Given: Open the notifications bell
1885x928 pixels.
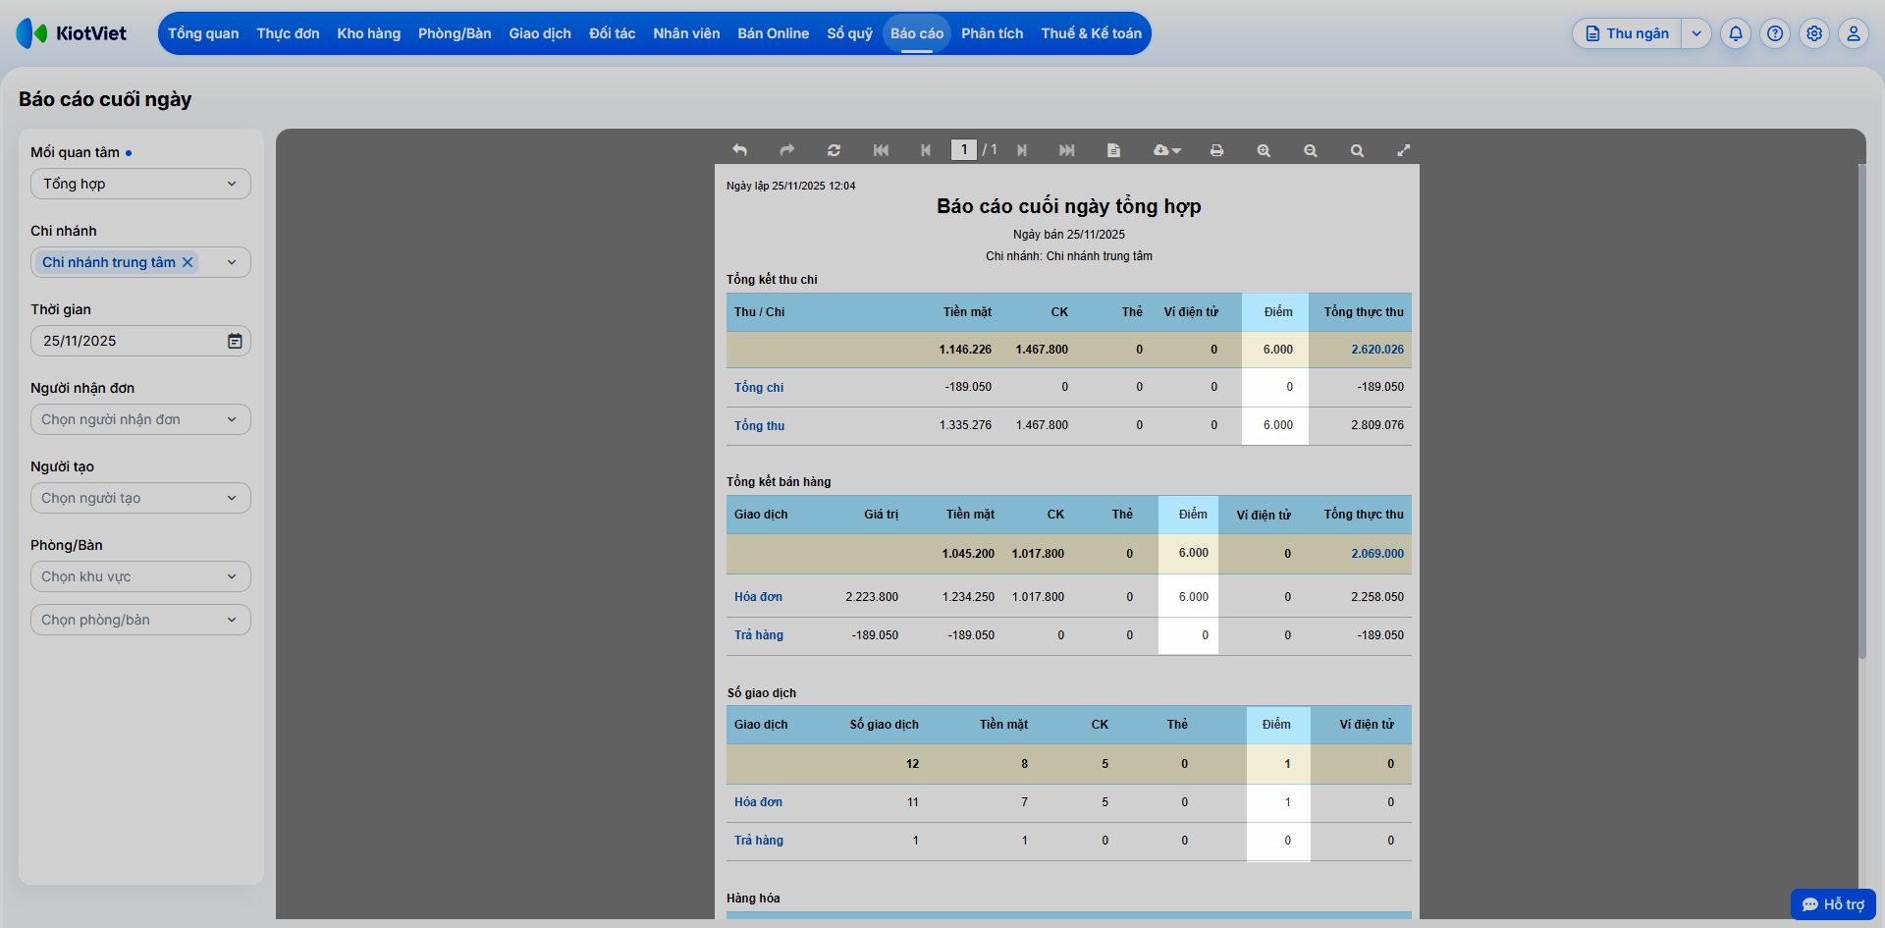Looking at the screenshot, I should 1736,33.
